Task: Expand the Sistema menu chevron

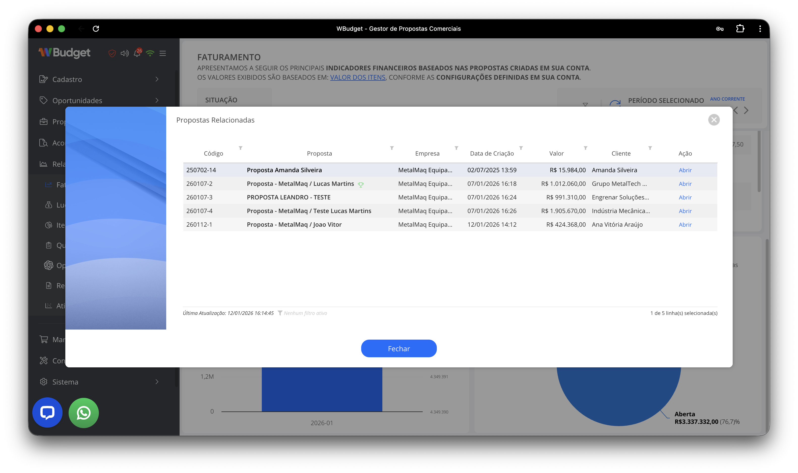Action: (x=157, y=381)
